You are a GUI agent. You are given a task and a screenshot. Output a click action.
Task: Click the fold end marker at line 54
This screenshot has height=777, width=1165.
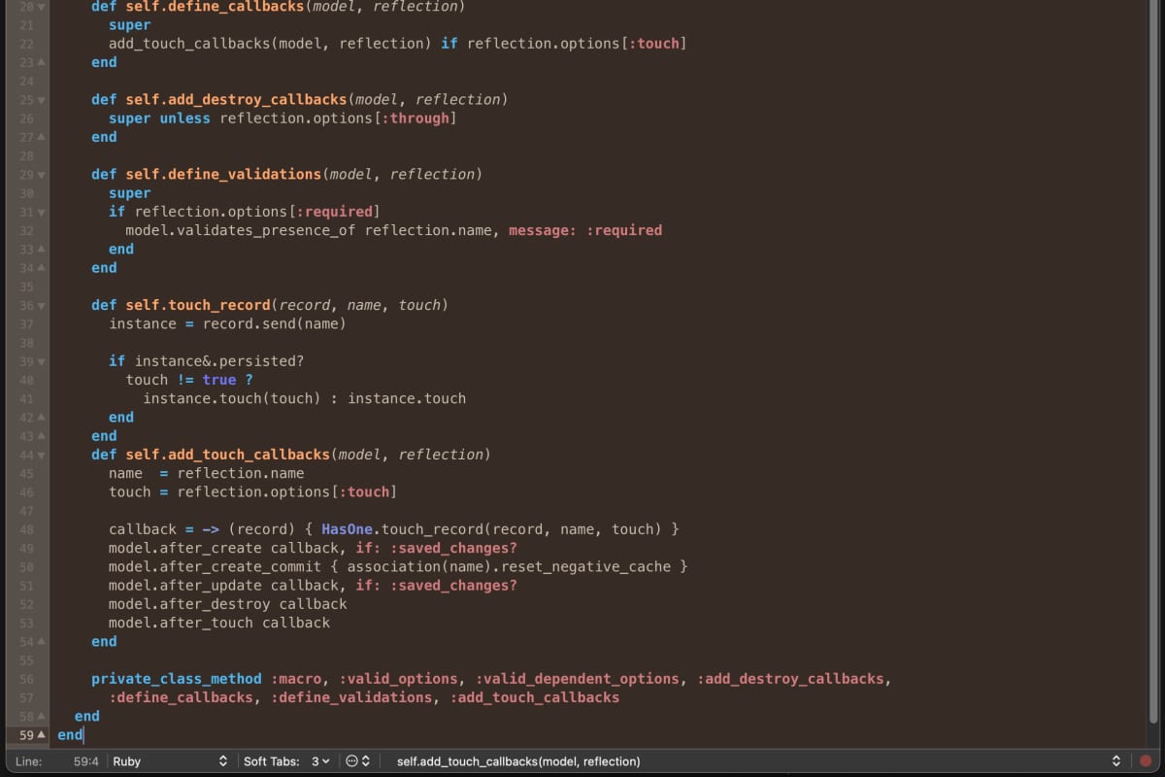coord(41,641)
